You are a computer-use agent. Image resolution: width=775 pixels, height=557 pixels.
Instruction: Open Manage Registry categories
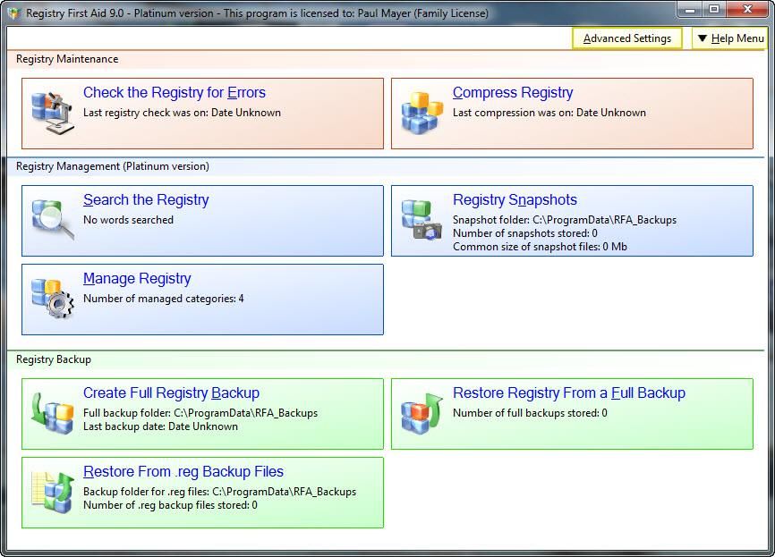pos(136,278)
